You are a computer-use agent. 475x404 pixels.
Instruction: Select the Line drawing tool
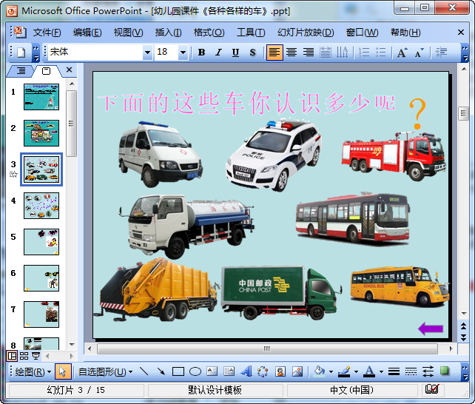[x=144, y=371]
